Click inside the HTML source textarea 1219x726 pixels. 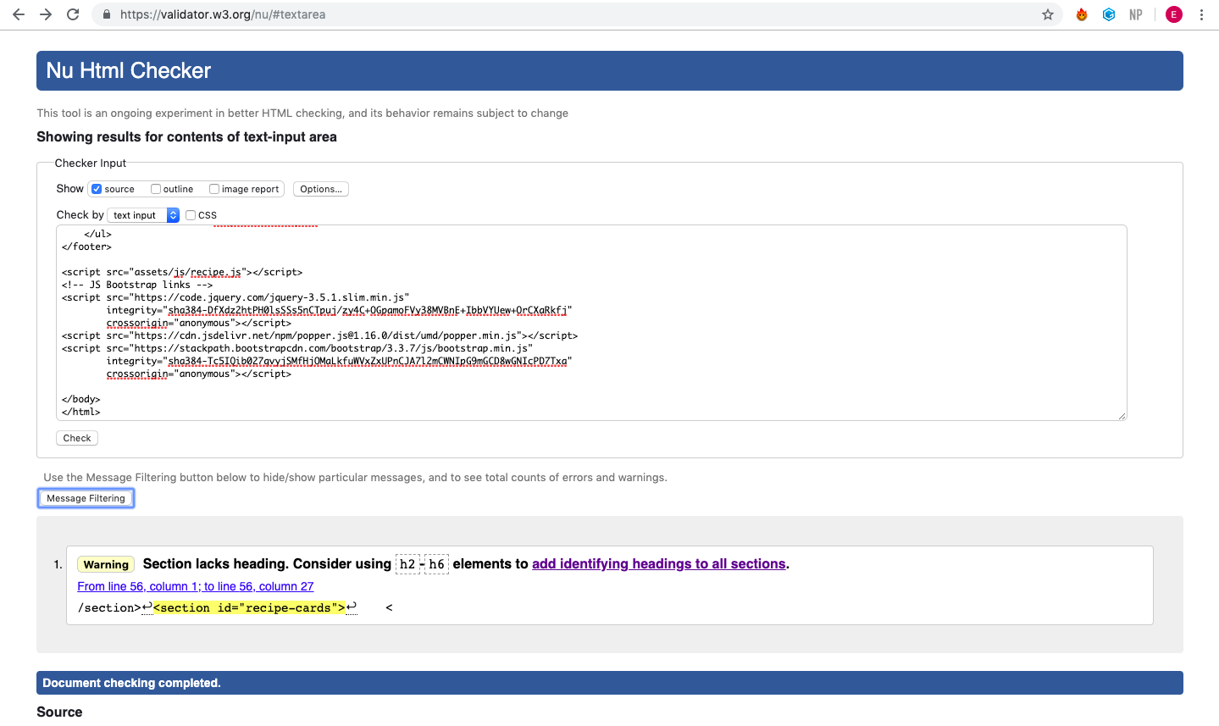[x=591, y=323]
